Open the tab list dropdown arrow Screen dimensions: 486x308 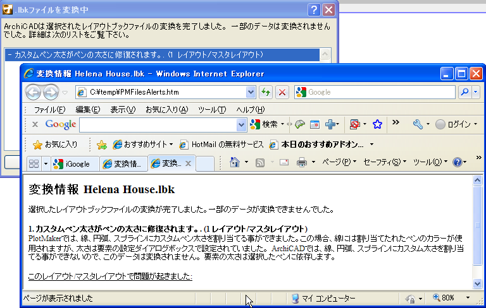click(x=46, y=163)
